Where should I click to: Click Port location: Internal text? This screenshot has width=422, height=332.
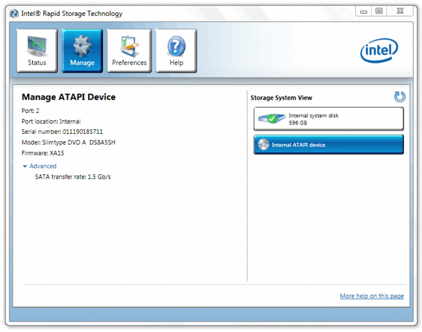(x=51, y=121)
